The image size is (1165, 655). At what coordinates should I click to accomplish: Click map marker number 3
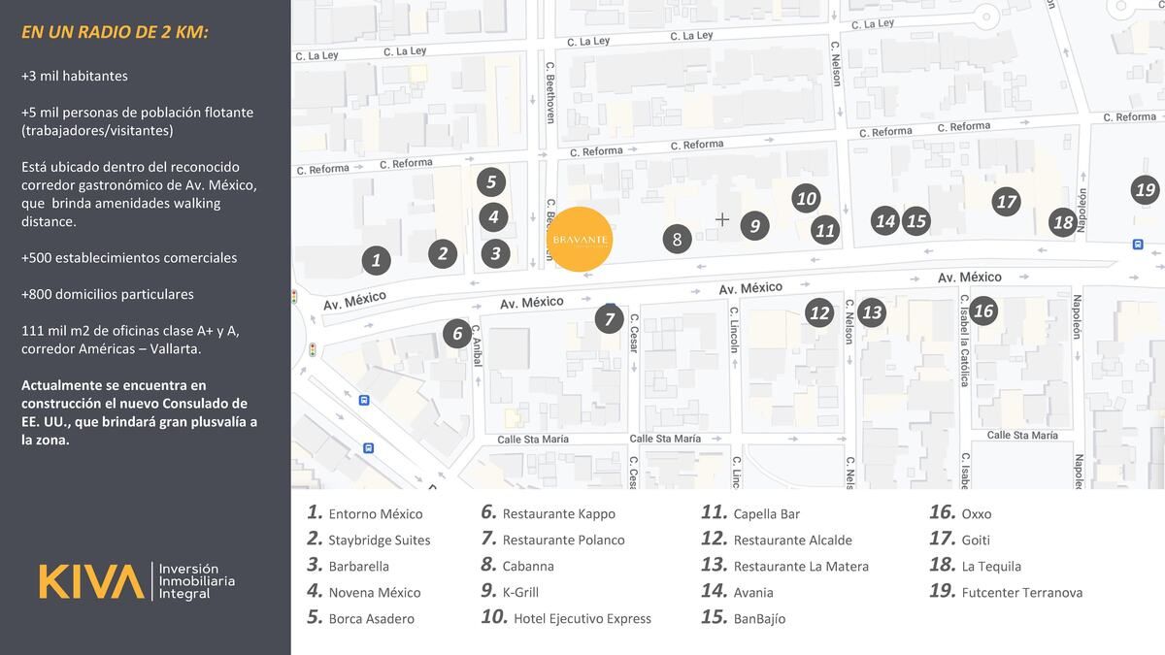coord(495,253)
